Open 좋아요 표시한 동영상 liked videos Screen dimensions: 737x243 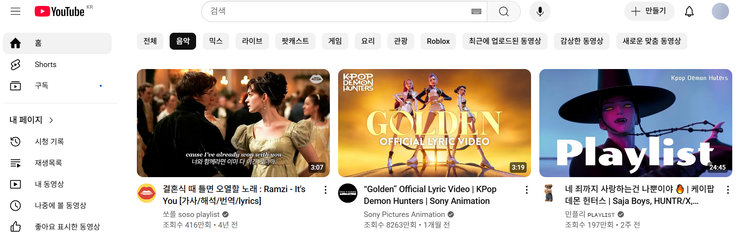pos(57,226)
